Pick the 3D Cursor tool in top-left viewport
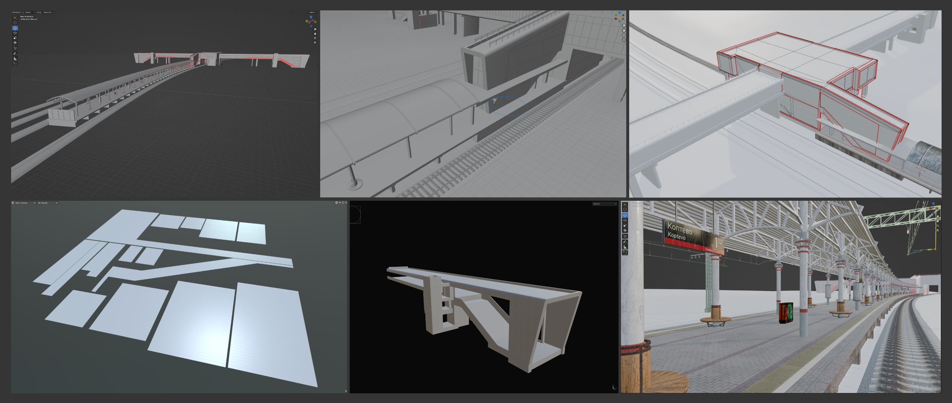Image resolution: width=952 pixels, height=403 pixels. tap(15, 22)
